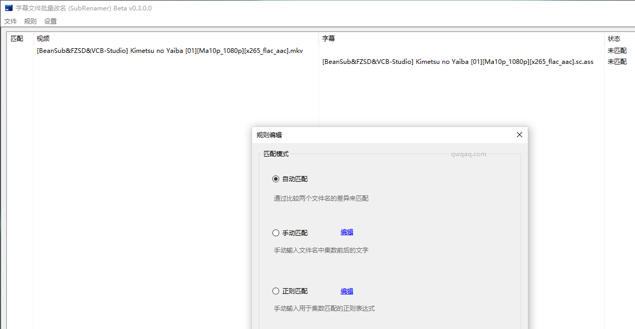Click 编辑 link beside 手动匹配
Viewport: 635px width, 329px height.
point(347,233)
